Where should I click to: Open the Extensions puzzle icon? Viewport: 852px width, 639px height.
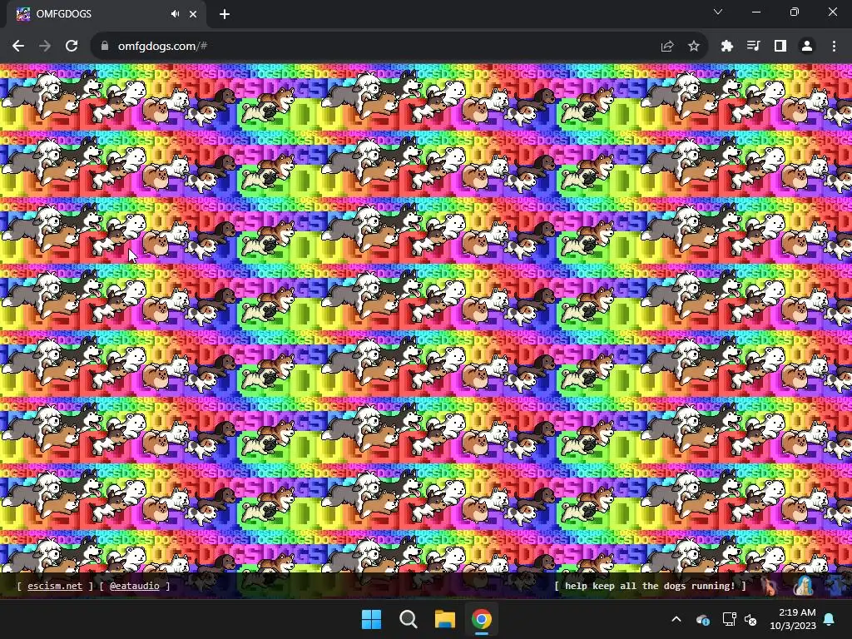click(727, 47)
